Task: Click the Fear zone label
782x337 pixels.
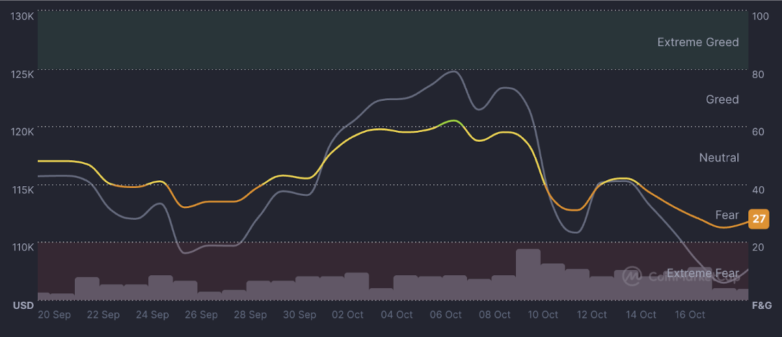Action: point(727,215)
